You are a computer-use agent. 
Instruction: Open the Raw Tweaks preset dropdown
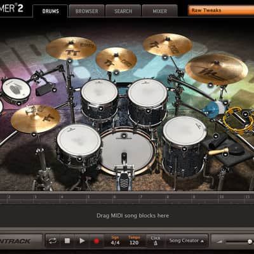221,10
